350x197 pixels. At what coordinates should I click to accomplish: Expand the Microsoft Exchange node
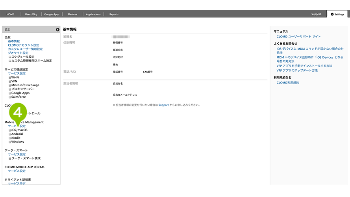tap(10, 85)
